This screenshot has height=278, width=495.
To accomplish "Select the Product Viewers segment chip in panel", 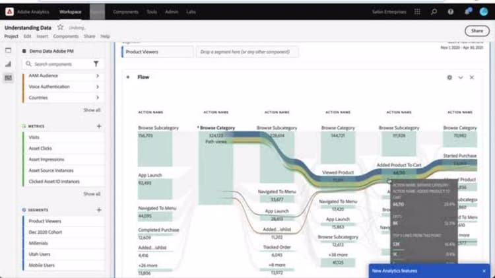I will [x=157, y=52].
